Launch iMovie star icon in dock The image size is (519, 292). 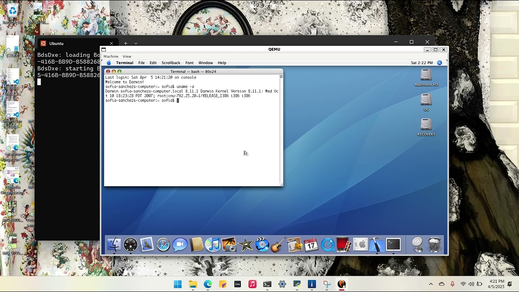pos(246,245)
